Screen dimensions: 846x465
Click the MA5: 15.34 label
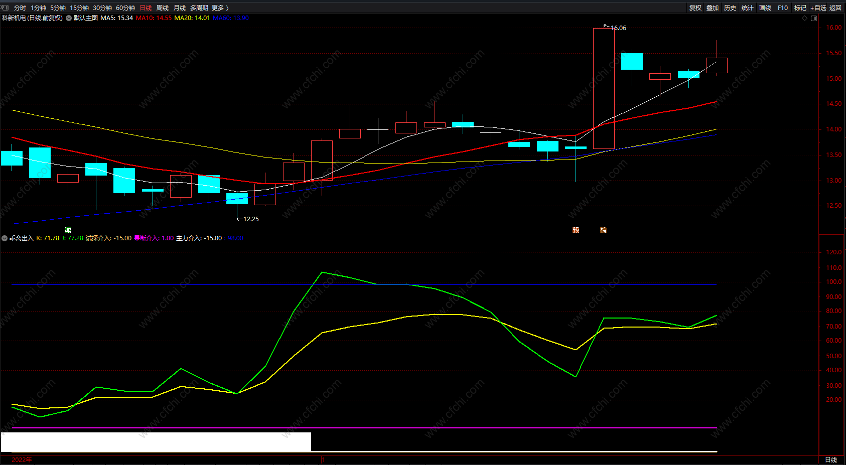[x=117, y=18]
